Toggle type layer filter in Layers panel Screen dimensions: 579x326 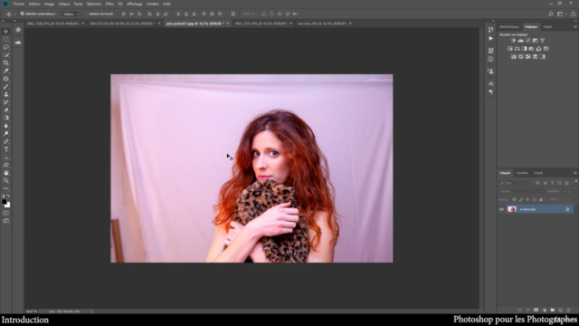pos(553,183)
